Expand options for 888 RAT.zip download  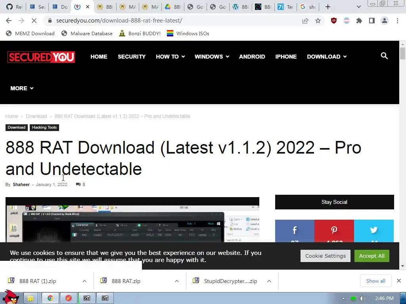[177, 281]
